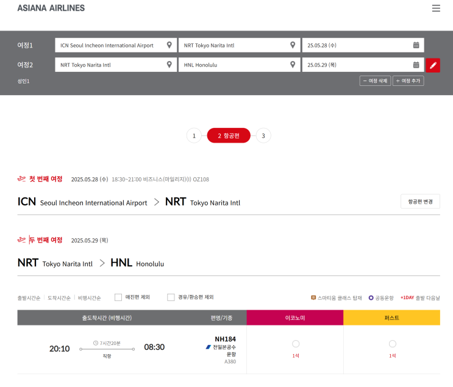Click the 25.05.28 (수) date field
Screen dimensions: 453x387
click(363, 45)
